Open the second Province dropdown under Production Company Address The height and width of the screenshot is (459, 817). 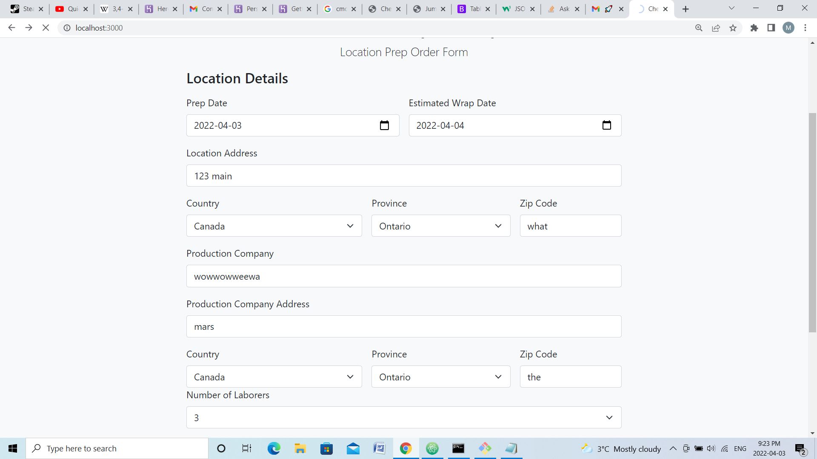[x=441, y=377]
